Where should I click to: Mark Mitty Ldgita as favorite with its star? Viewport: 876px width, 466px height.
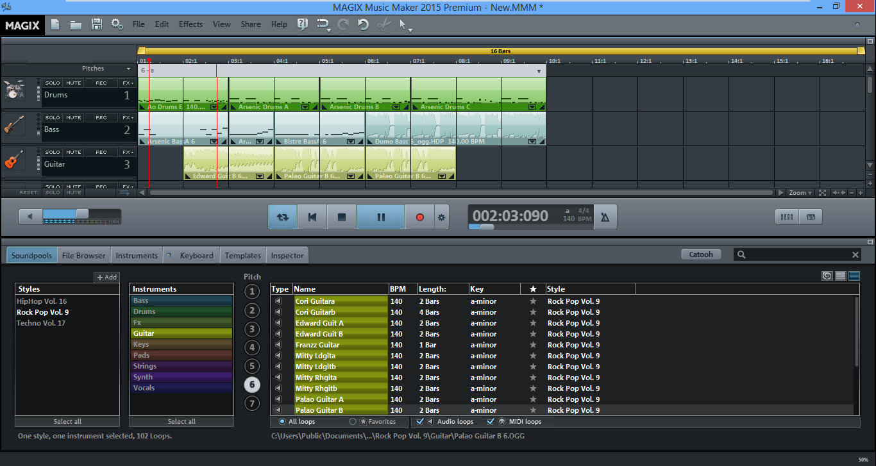pyautogui.click(x=532, y=356)
